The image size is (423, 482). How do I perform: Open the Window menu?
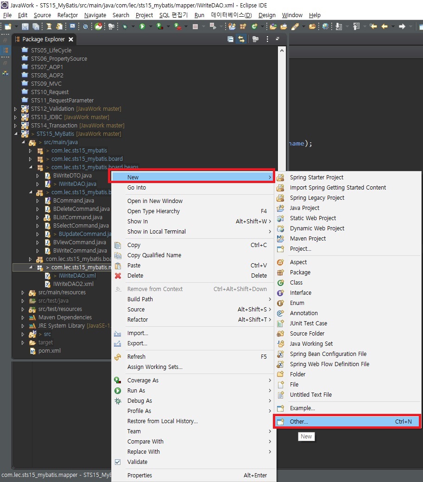[292, 15]
